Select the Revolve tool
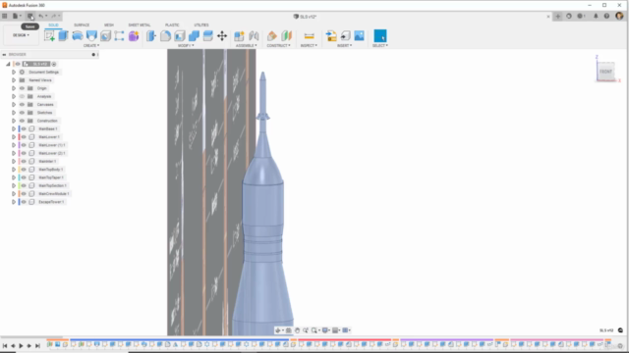Viewport: 629px width, 353px height. pyautogui.click(x=78, y=35)
